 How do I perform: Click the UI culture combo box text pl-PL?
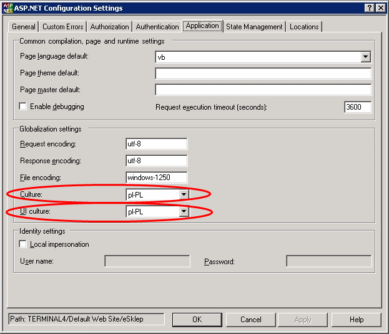pos(135,212)
